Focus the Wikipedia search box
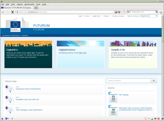The height and width of the screenshot is (121, 164). [143, 12]
